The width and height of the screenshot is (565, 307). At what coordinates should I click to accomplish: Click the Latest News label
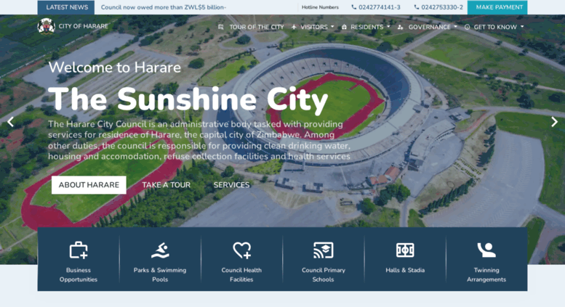click(66, 7)
